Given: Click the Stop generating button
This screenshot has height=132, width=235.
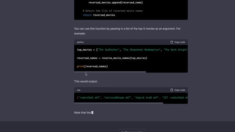Looking at the screenshot, I should (132, 131).
